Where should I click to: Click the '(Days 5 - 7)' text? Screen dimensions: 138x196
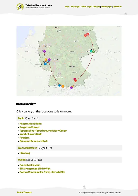(45, 148)
